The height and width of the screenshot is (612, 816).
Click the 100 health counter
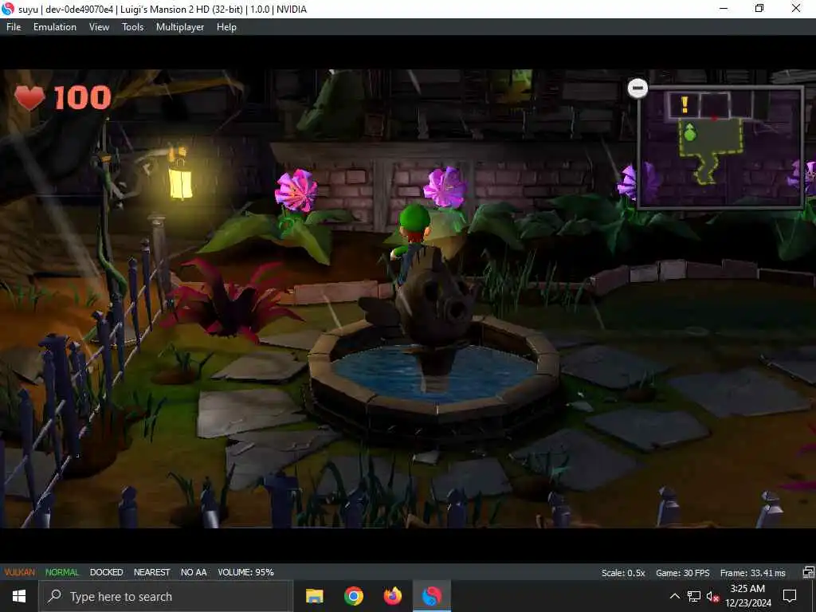[x=82, y=97]
